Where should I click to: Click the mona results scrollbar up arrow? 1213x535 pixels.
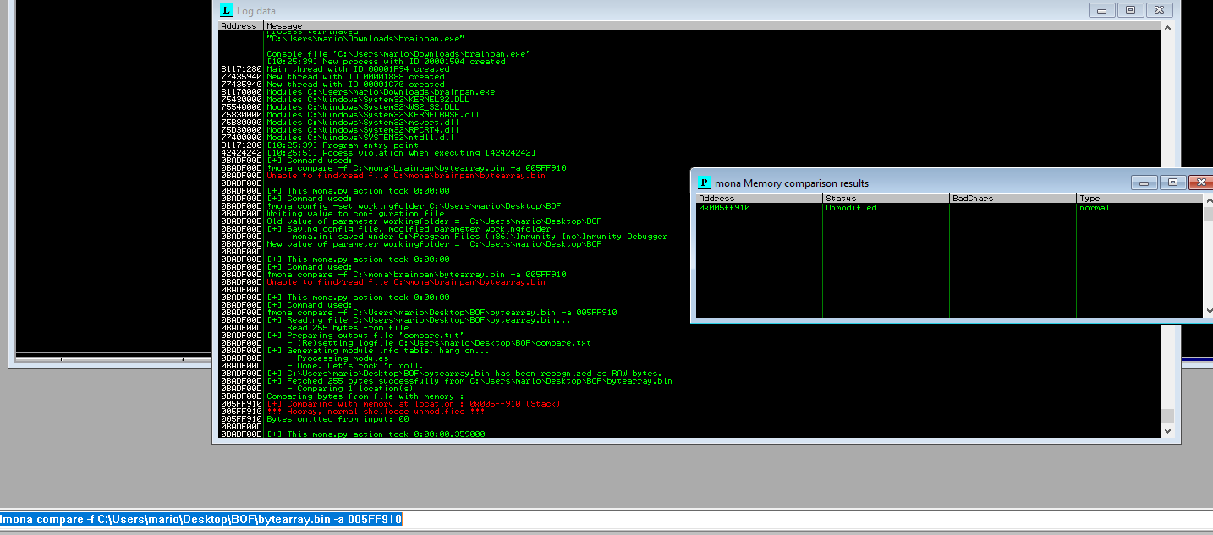point(1208,199)
